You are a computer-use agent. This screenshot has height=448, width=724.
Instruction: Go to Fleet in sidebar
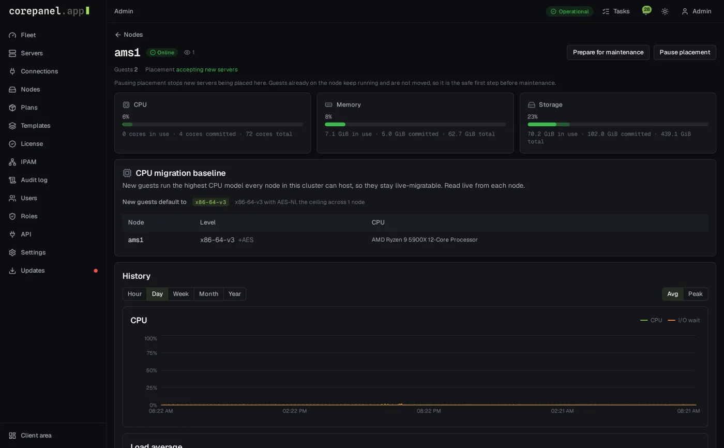53,35
